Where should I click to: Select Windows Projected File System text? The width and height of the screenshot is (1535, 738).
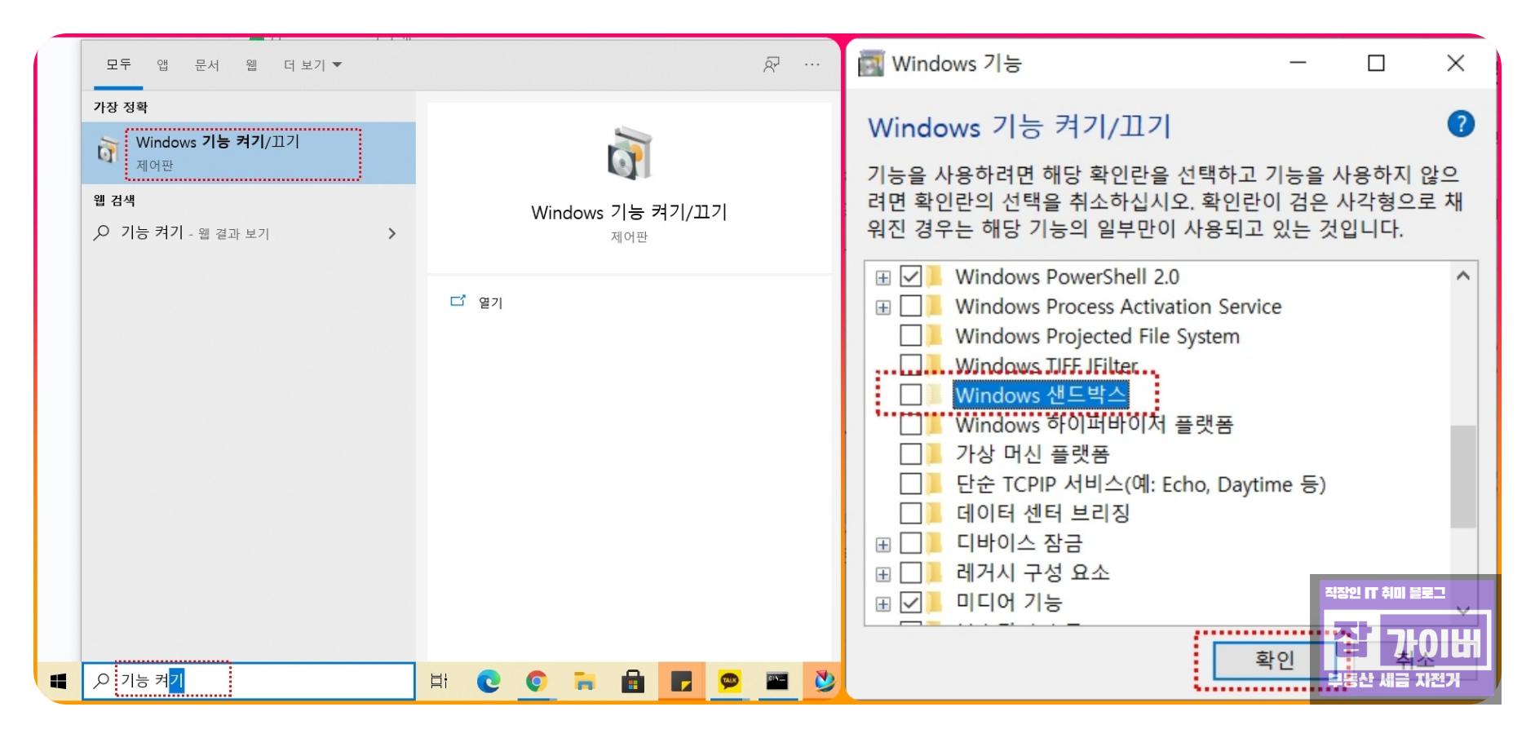1097,336
